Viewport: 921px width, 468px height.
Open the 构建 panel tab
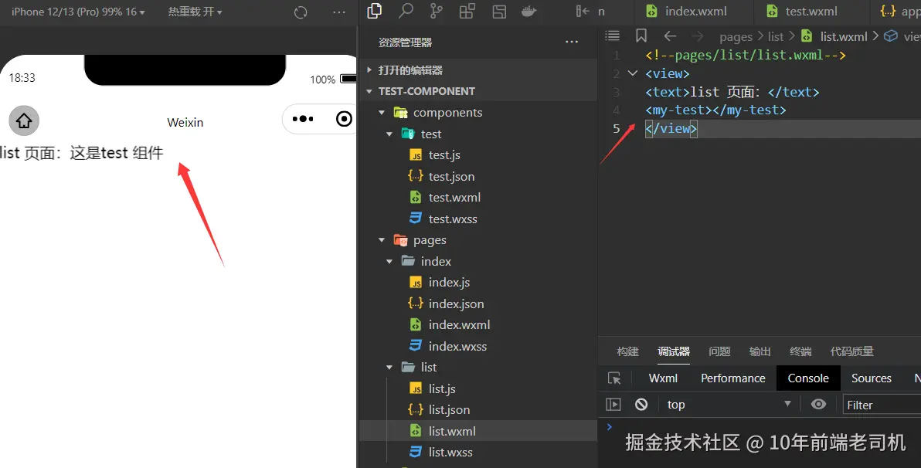pos(628,351)
